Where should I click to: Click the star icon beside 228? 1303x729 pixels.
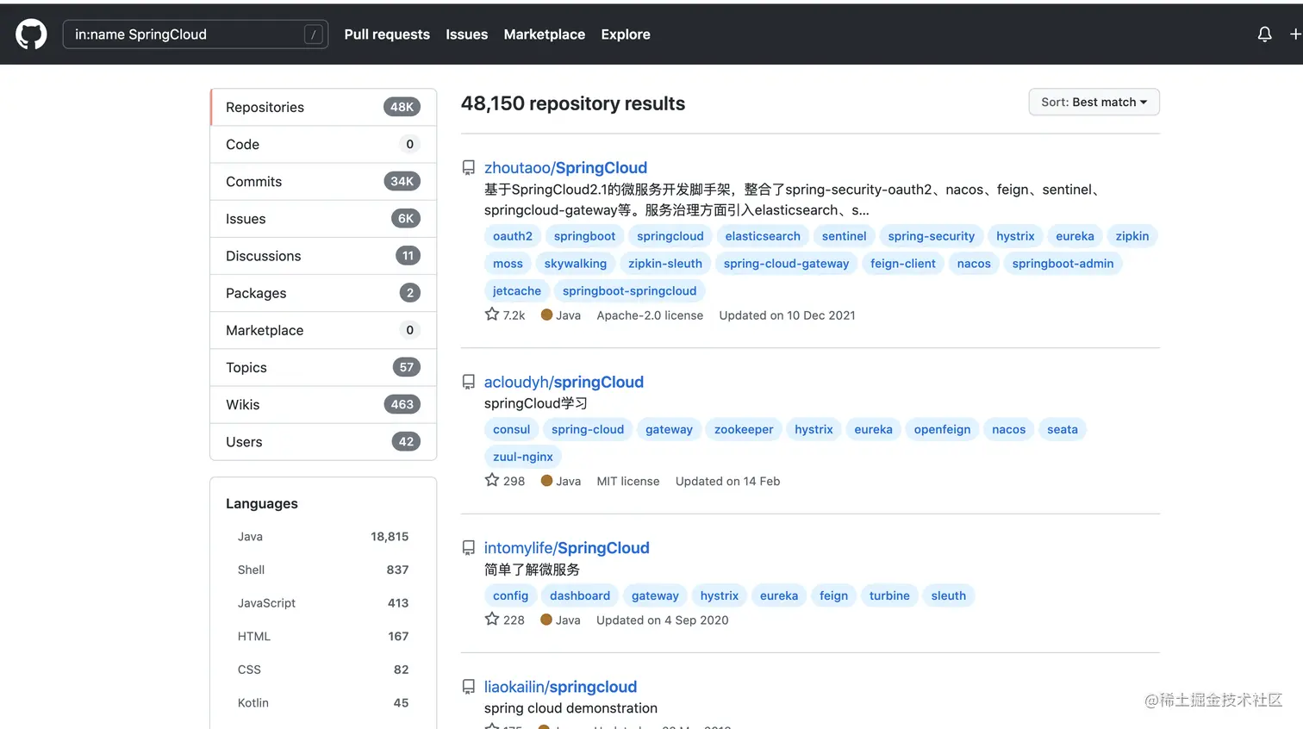click(492, 619)
